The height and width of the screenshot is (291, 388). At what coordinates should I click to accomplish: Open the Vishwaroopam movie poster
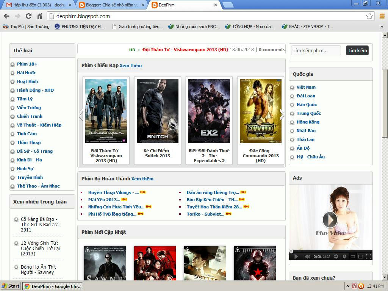tap(106, 111)
